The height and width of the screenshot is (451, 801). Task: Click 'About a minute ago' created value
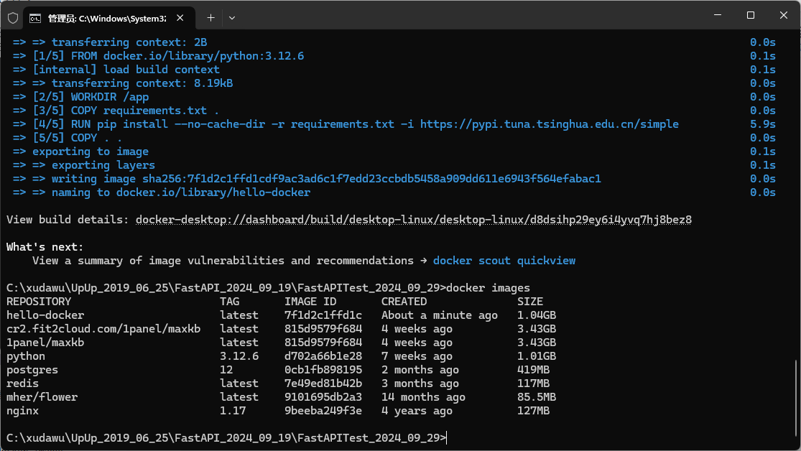[440, 315]
